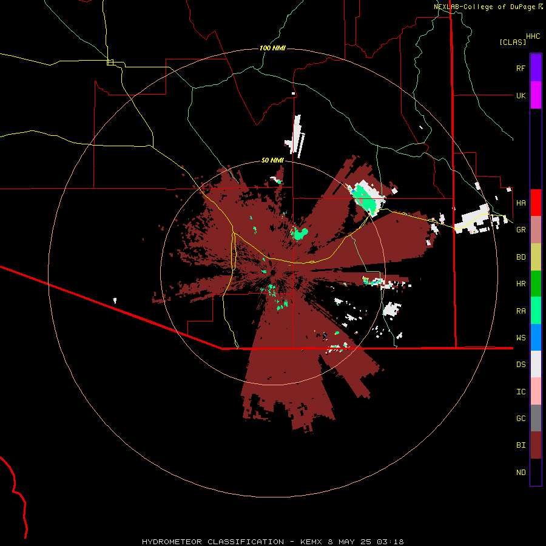Click the NEXLAB-College of DuPage credit text

[484, 7]
